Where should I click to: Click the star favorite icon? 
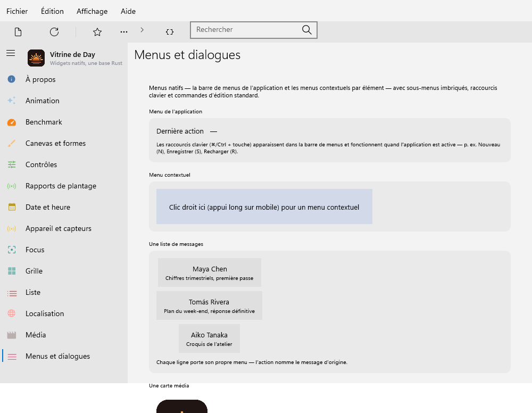click(97, 32)
